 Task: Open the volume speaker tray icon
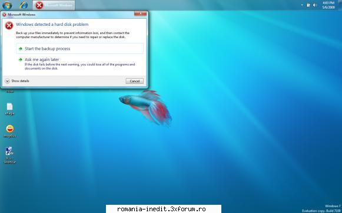pos(315,5)
